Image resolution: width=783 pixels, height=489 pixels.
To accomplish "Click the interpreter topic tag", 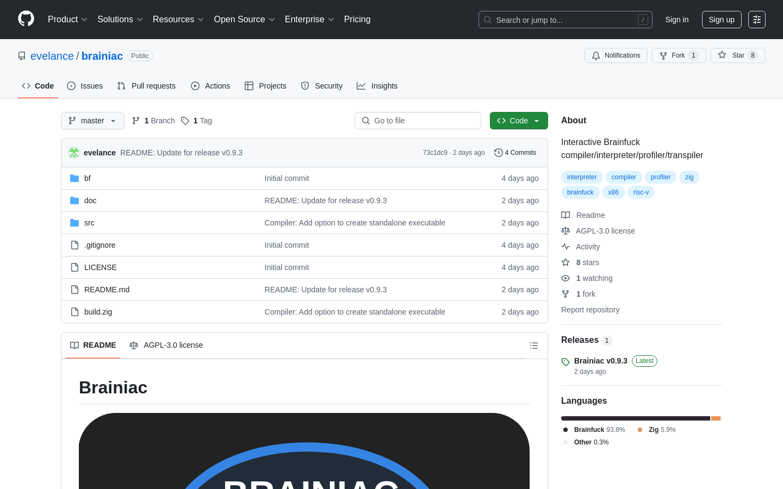I will pyautogui.click(x=582, y=177).
